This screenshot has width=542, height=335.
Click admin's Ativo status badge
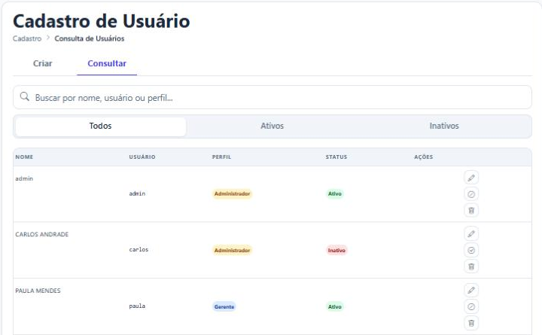(334, 194)
